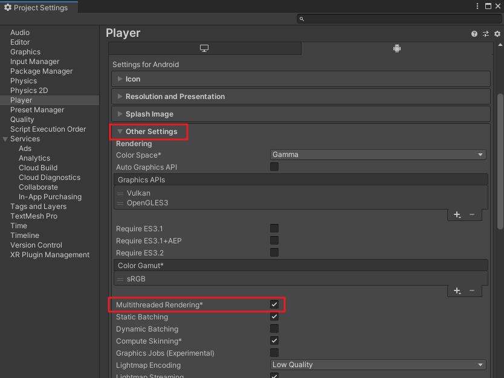Open the Lightmap Encoding dropdown
Image resolution: width=504 pixels, height=378 pixels.
(378, 365)
